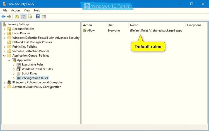Sort by the Exceptions column header
This screenshot has width=209, height=131.
coord(194,25)
